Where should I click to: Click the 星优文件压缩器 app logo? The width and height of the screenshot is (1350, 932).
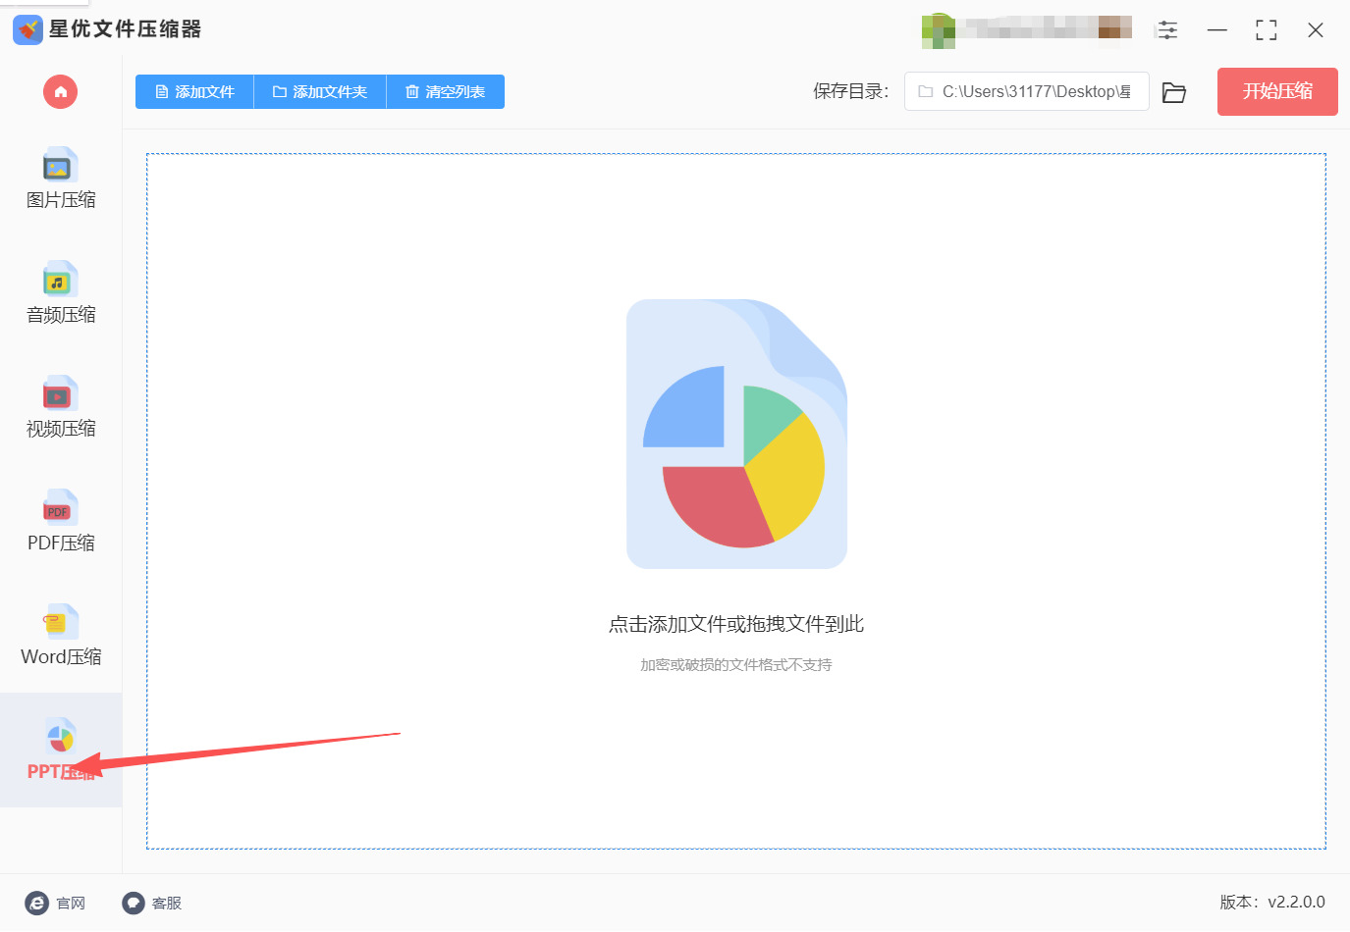27,29
